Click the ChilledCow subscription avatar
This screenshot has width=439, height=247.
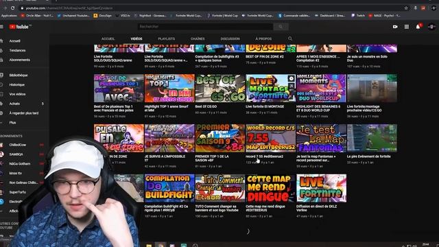pos(1,145)
